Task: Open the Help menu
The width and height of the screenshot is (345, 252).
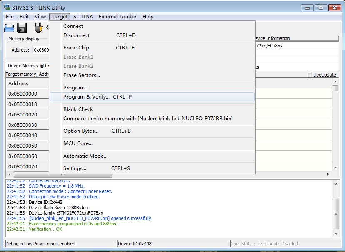Action: [148, 17]
